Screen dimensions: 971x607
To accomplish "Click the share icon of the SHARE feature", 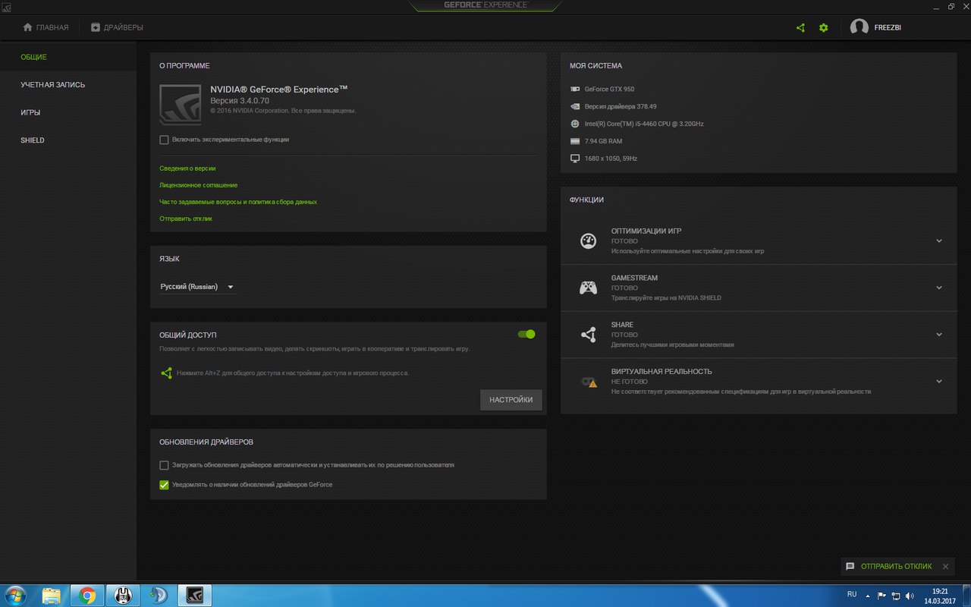I will (588, 335).
